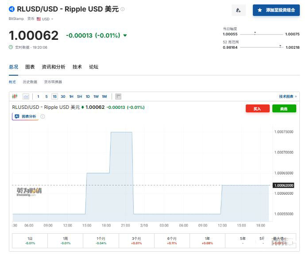
Task: Select the 3个月 time range
Action: (x=136, y=241)
